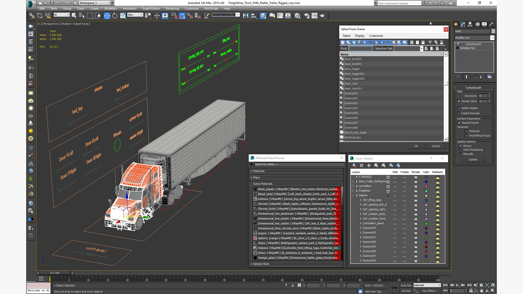Click the Controllers_panel green color swatch
This screenshot has height=294, width=523.
pos(426,223)
